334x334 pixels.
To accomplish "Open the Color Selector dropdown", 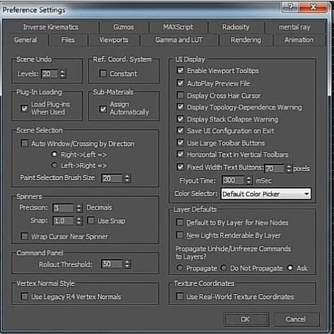I will click(x=266, y=194).
